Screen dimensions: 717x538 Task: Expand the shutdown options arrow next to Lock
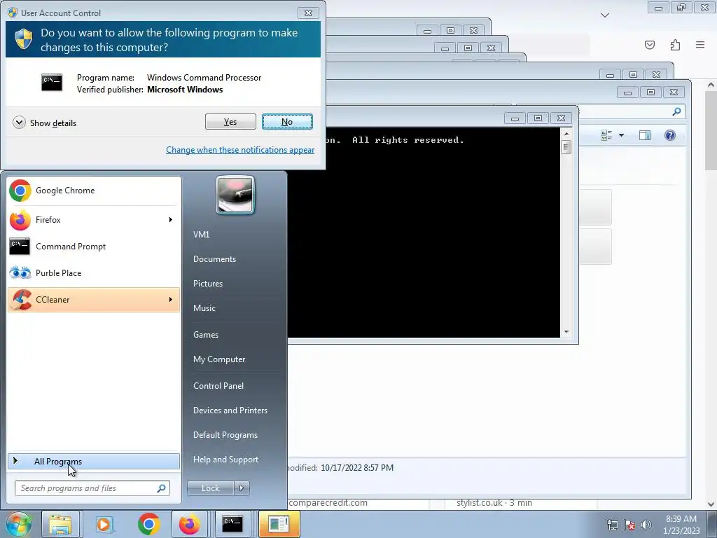[x=242, y=488]
